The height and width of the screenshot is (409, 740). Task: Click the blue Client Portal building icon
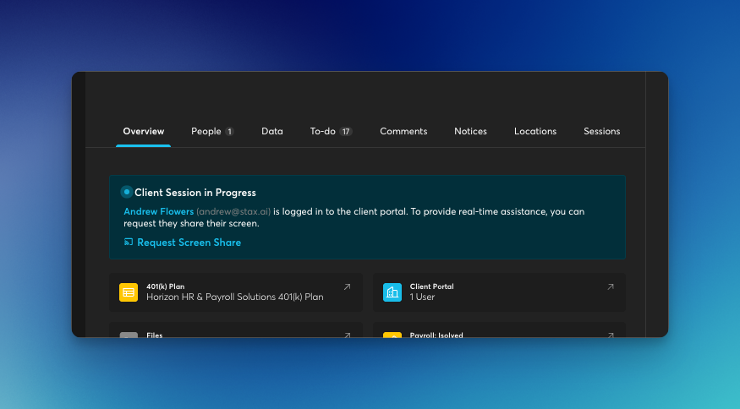click(392, 292)
